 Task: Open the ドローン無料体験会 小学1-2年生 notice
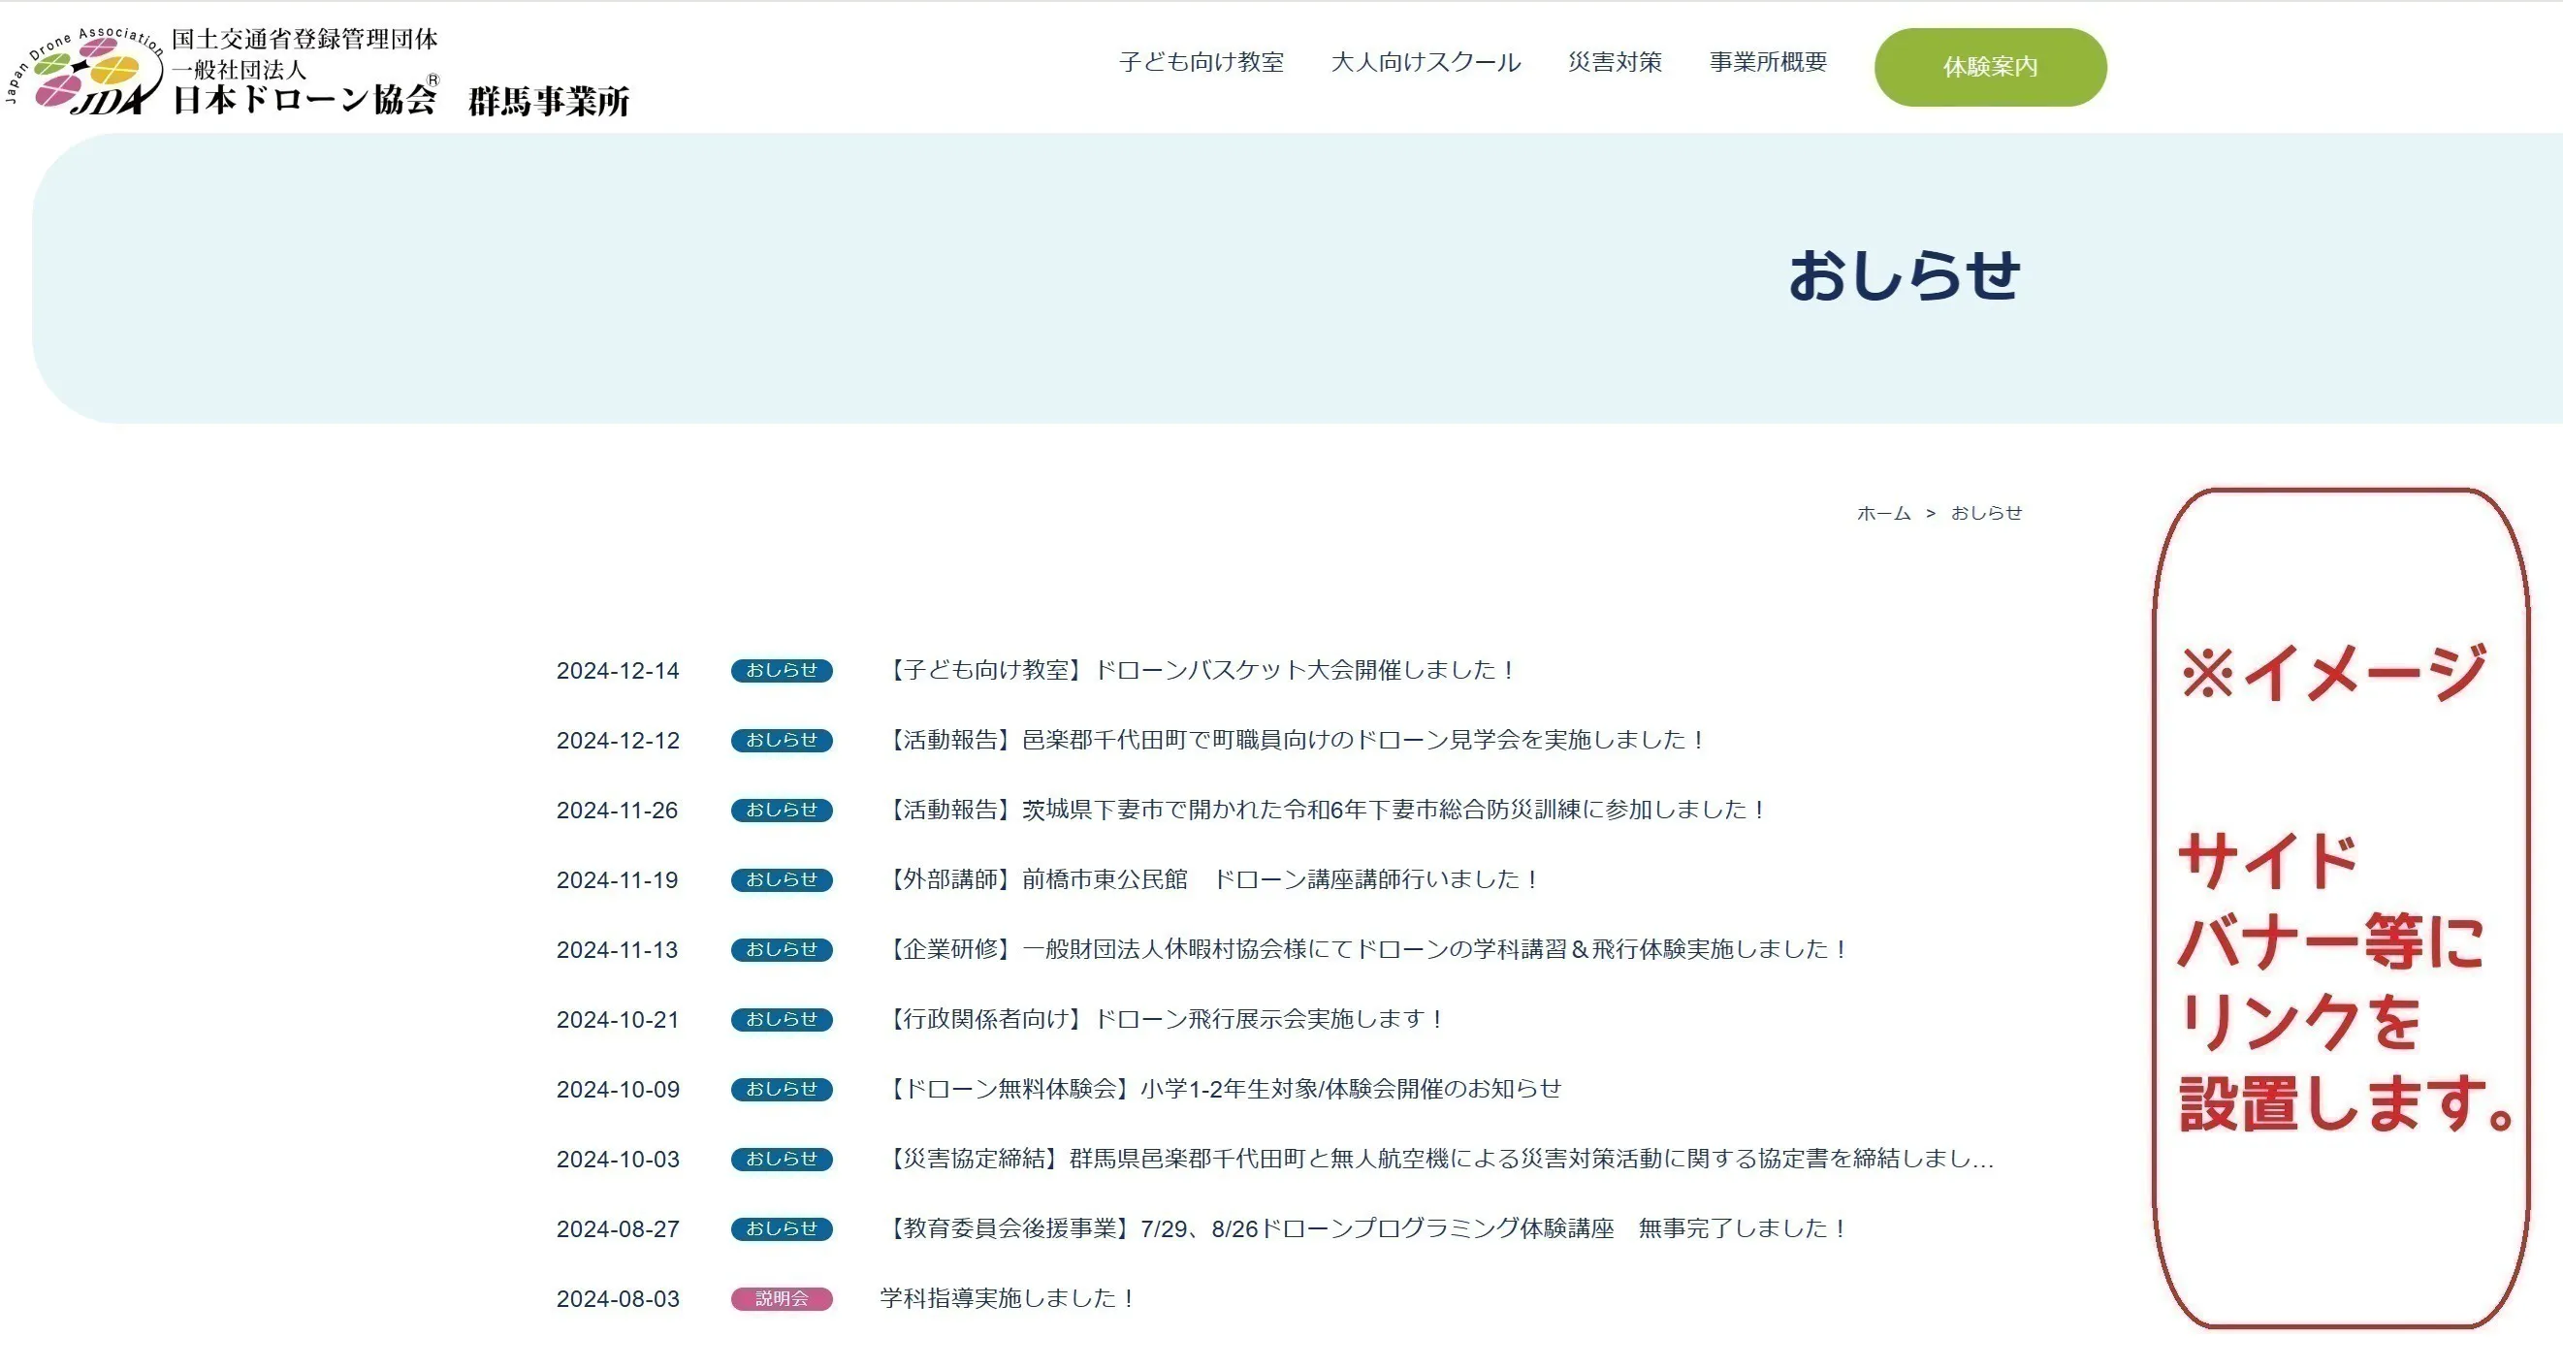pyautogui.click(x=1222, y=1089)
